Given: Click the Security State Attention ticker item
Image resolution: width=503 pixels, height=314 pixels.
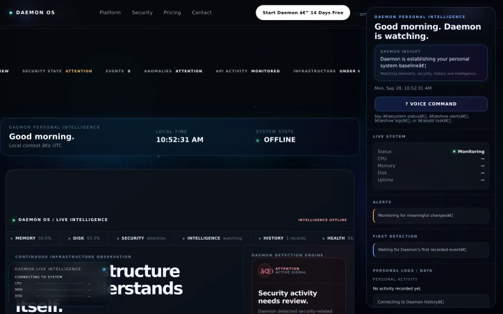Looking at the screenshot, I should tap(57, 71).
